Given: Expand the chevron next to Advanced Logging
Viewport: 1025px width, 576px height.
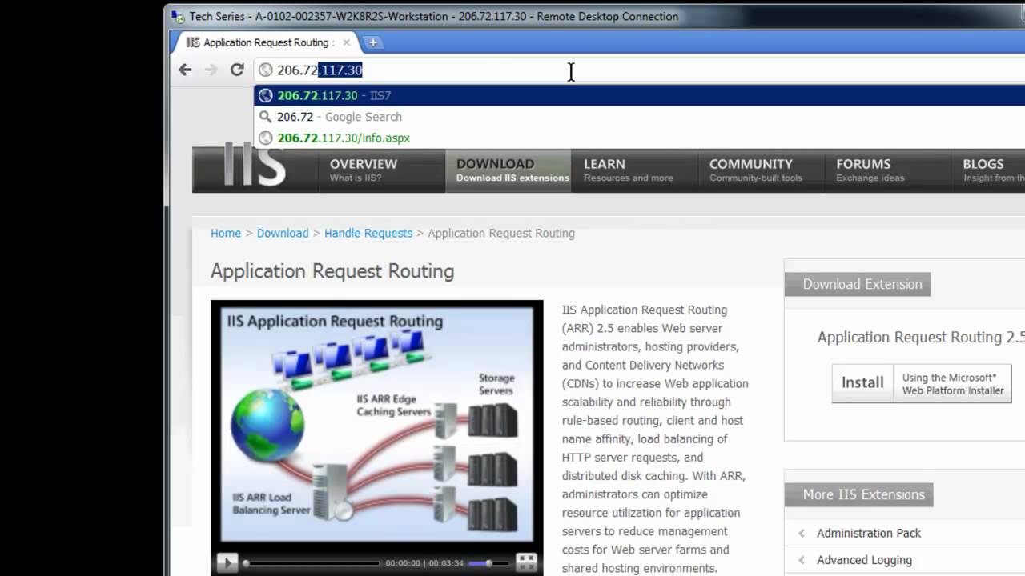Looking at the screenshot, I should tap(802, 560).
